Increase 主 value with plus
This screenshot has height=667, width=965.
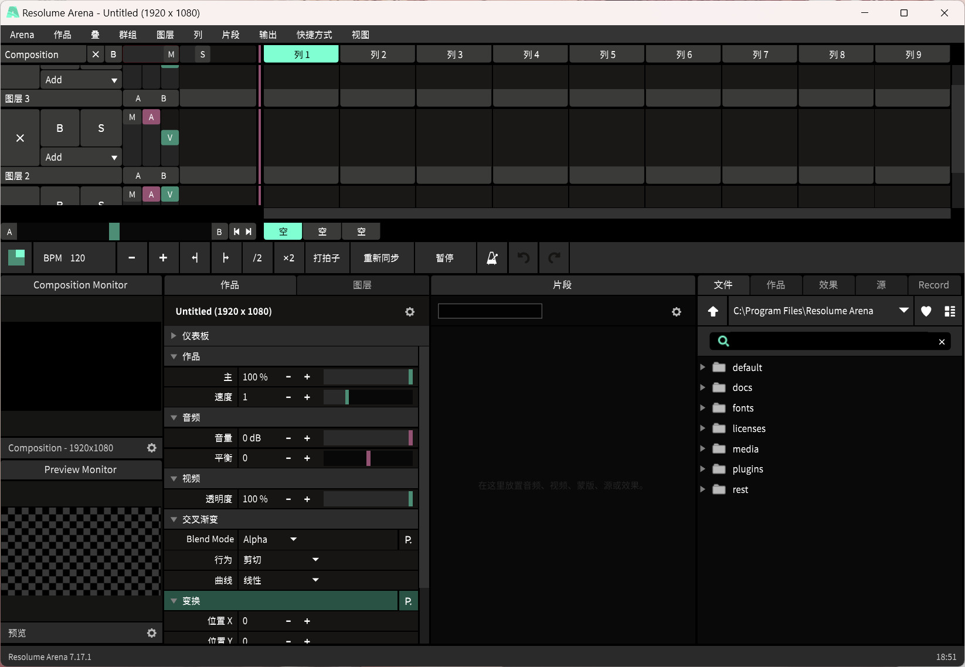point(307,377)
